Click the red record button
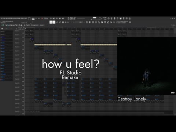This screenshot has width=176, height=132. click(42, 18)
